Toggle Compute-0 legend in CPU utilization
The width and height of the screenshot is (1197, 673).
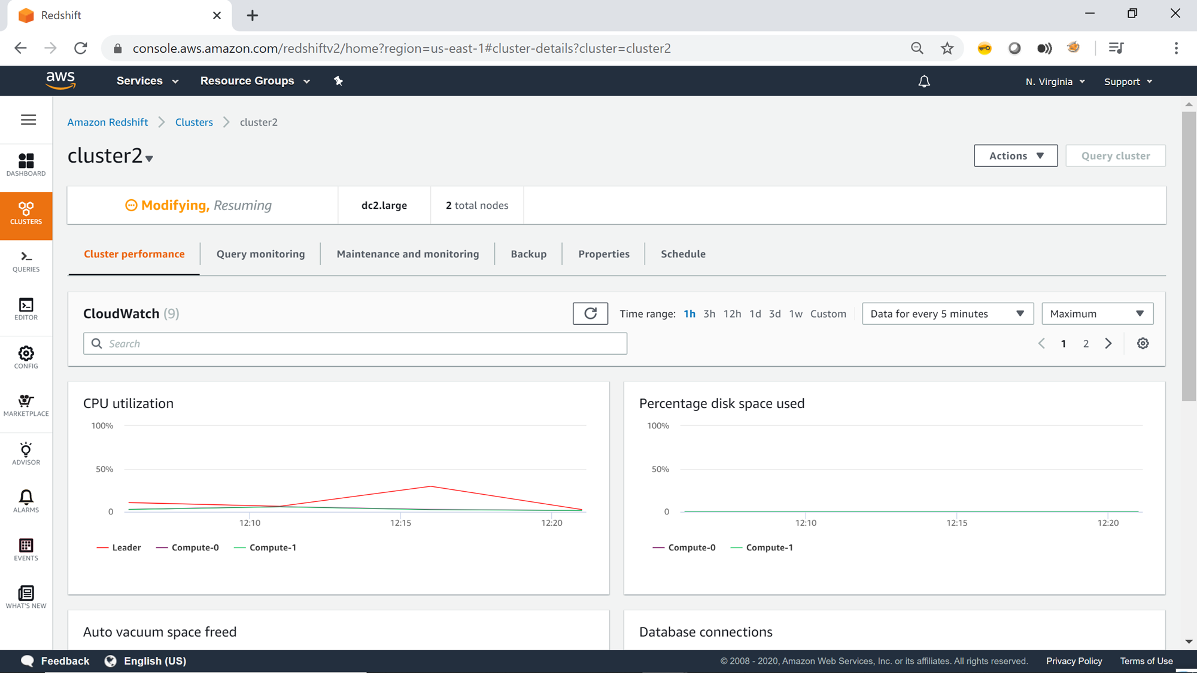[187, 547]
